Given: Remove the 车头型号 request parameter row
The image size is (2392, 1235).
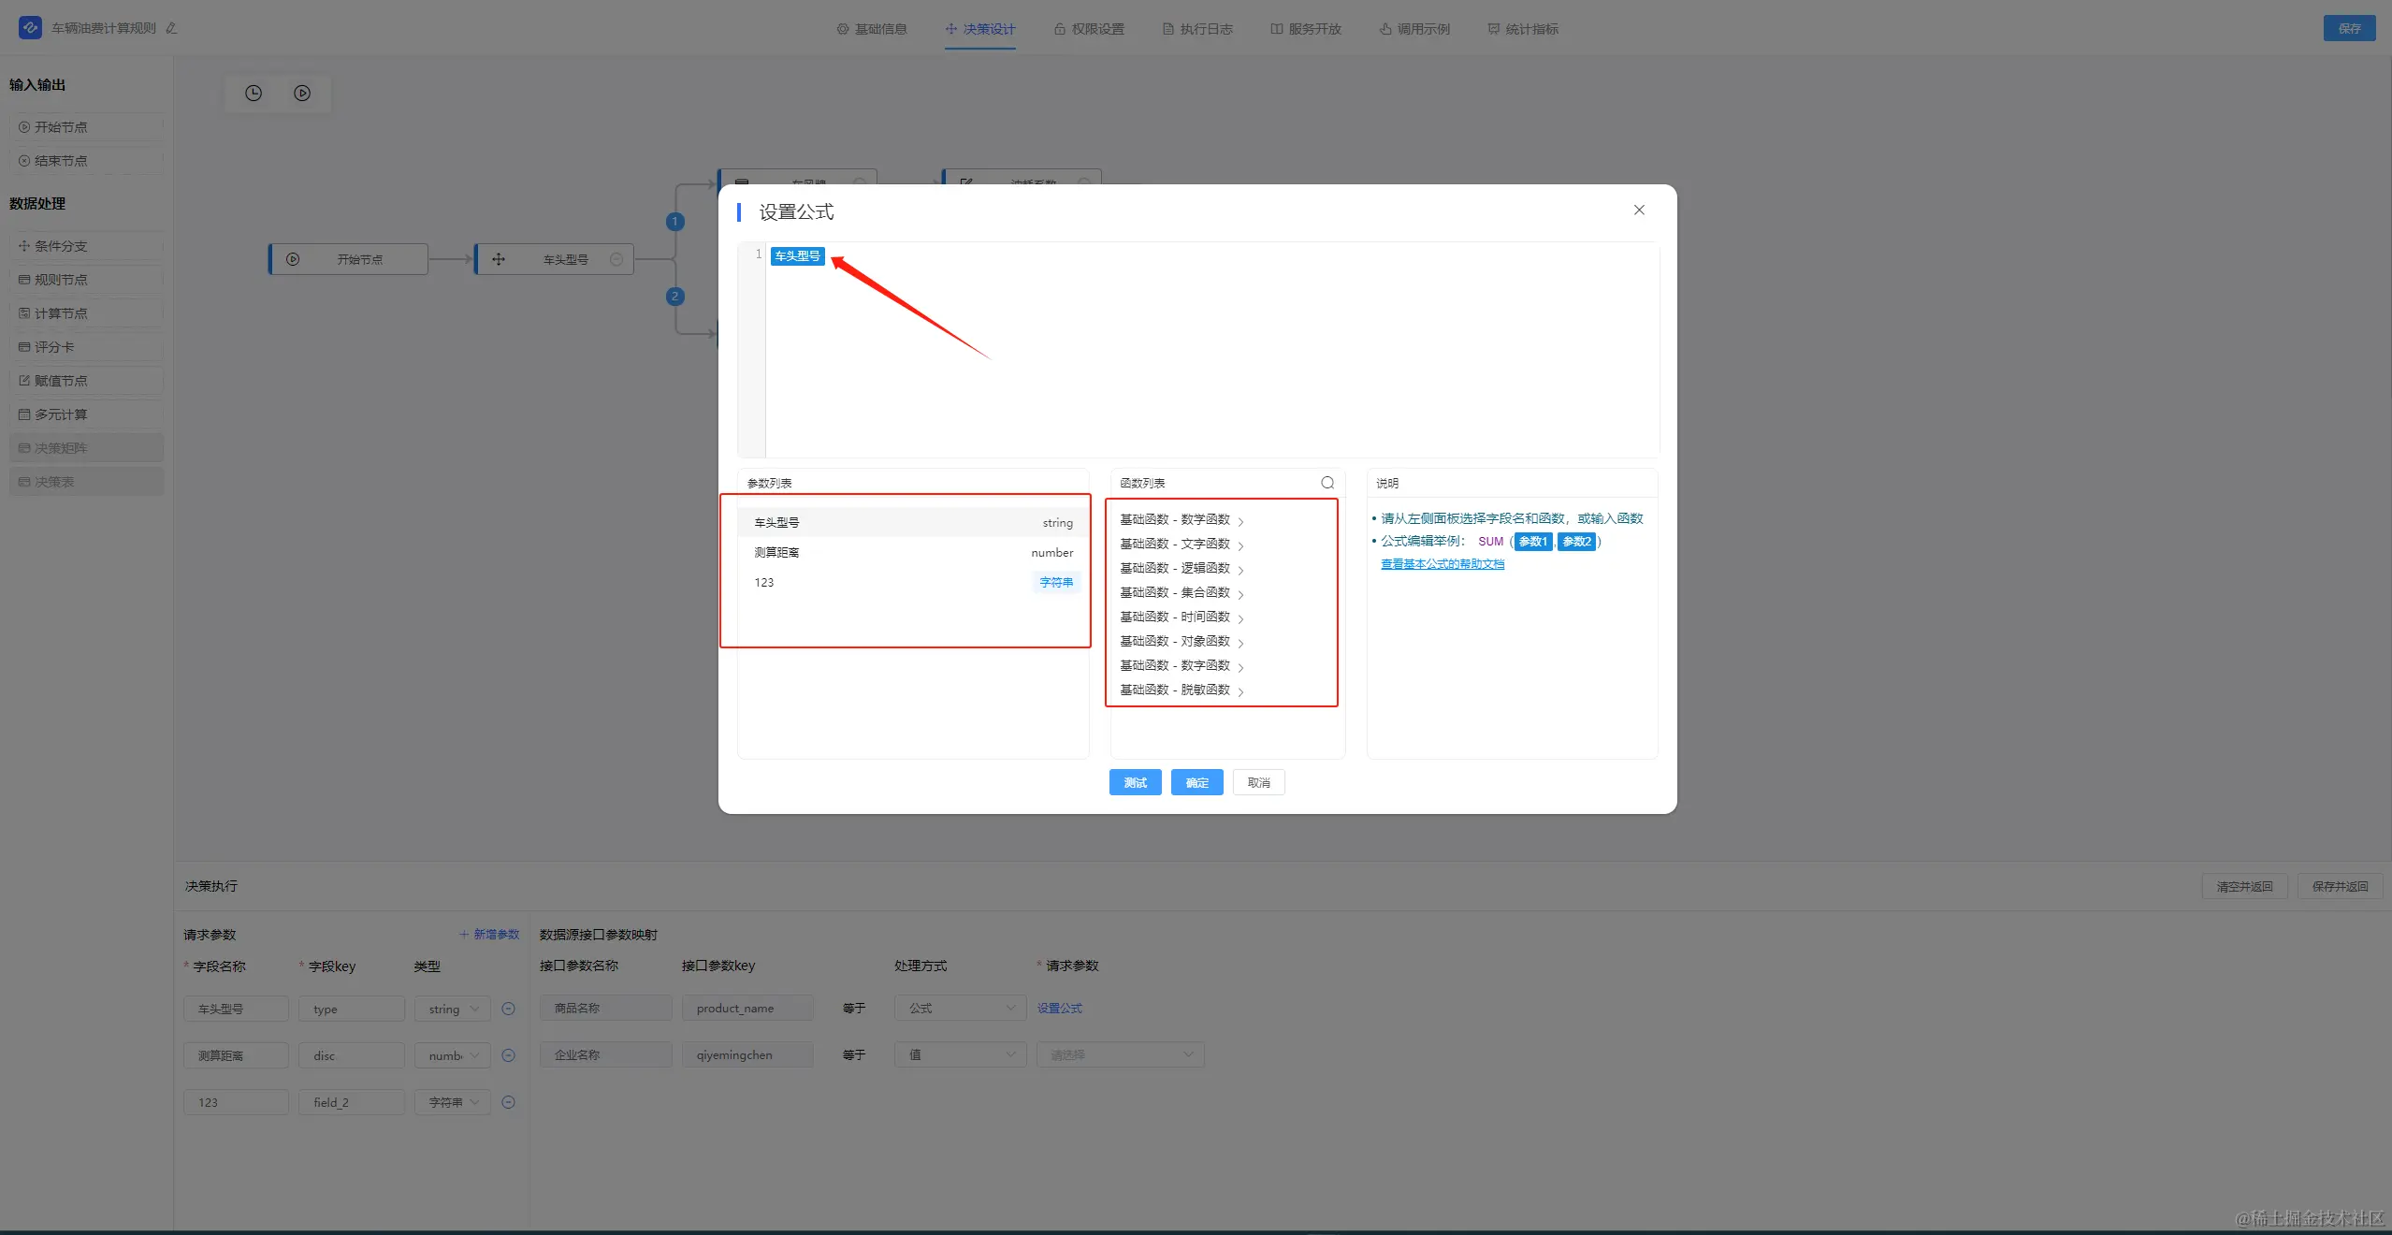Looking at the screenshot, I should [x=508, y=1009].
